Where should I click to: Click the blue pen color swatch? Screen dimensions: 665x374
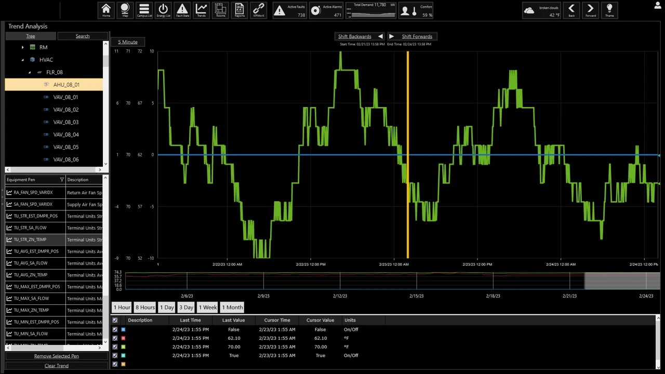point(123,330)
